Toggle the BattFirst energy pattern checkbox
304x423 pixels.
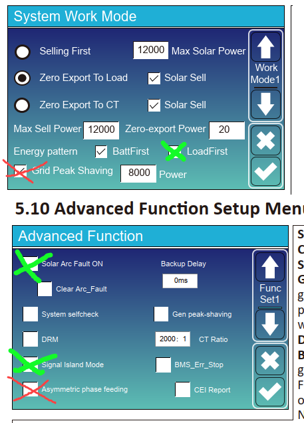point(101,152)
